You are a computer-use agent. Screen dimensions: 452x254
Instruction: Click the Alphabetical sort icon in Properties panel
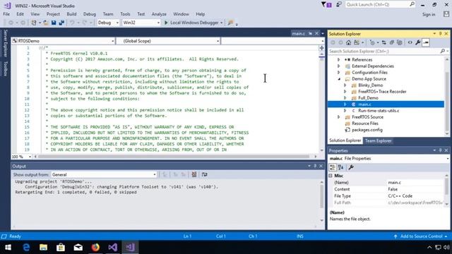click(341, 167)
